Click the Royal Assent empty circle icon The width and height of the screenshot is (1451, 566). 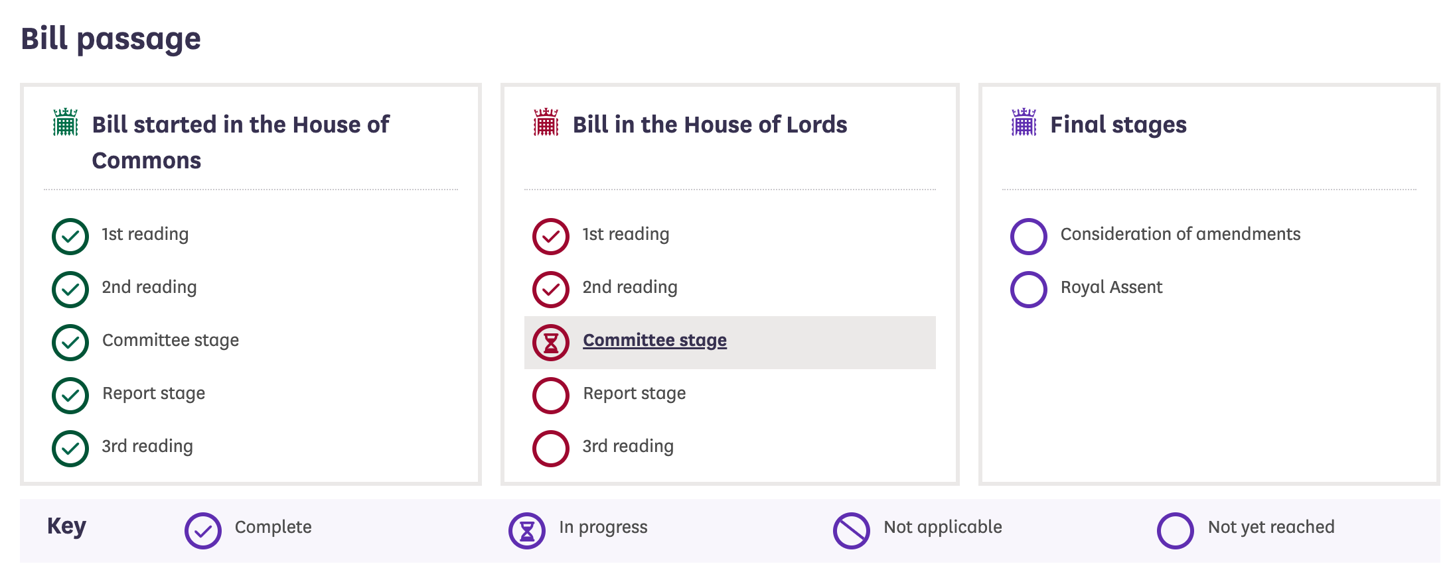1029,290
